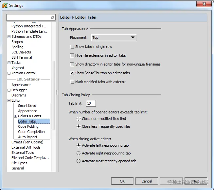The height and width of the screenshot is (190, 214).
Task: Expand Schemas and DTDs node
Action: (9, 37)
